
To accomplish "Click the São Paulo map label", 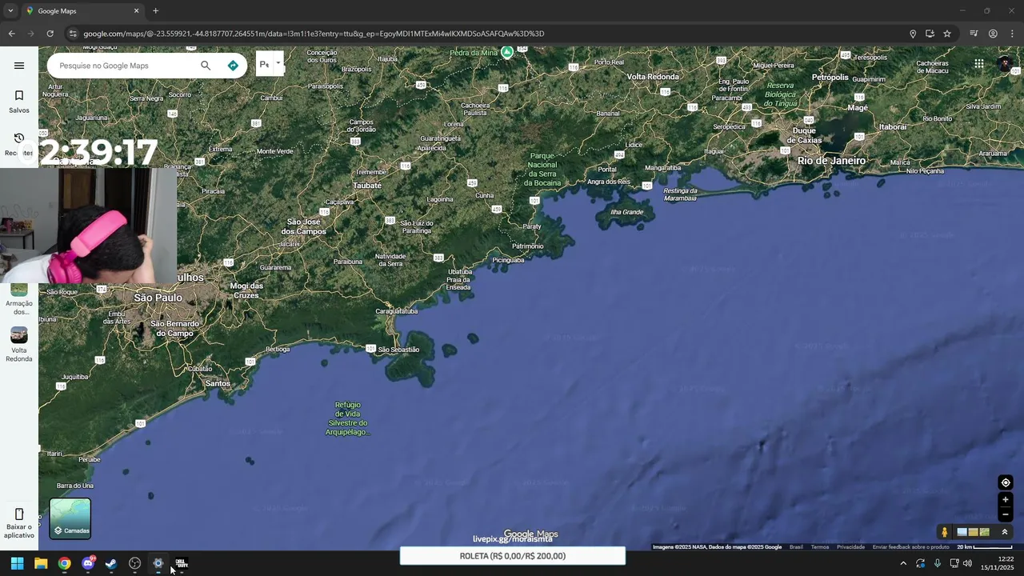I will coord(158,298).
